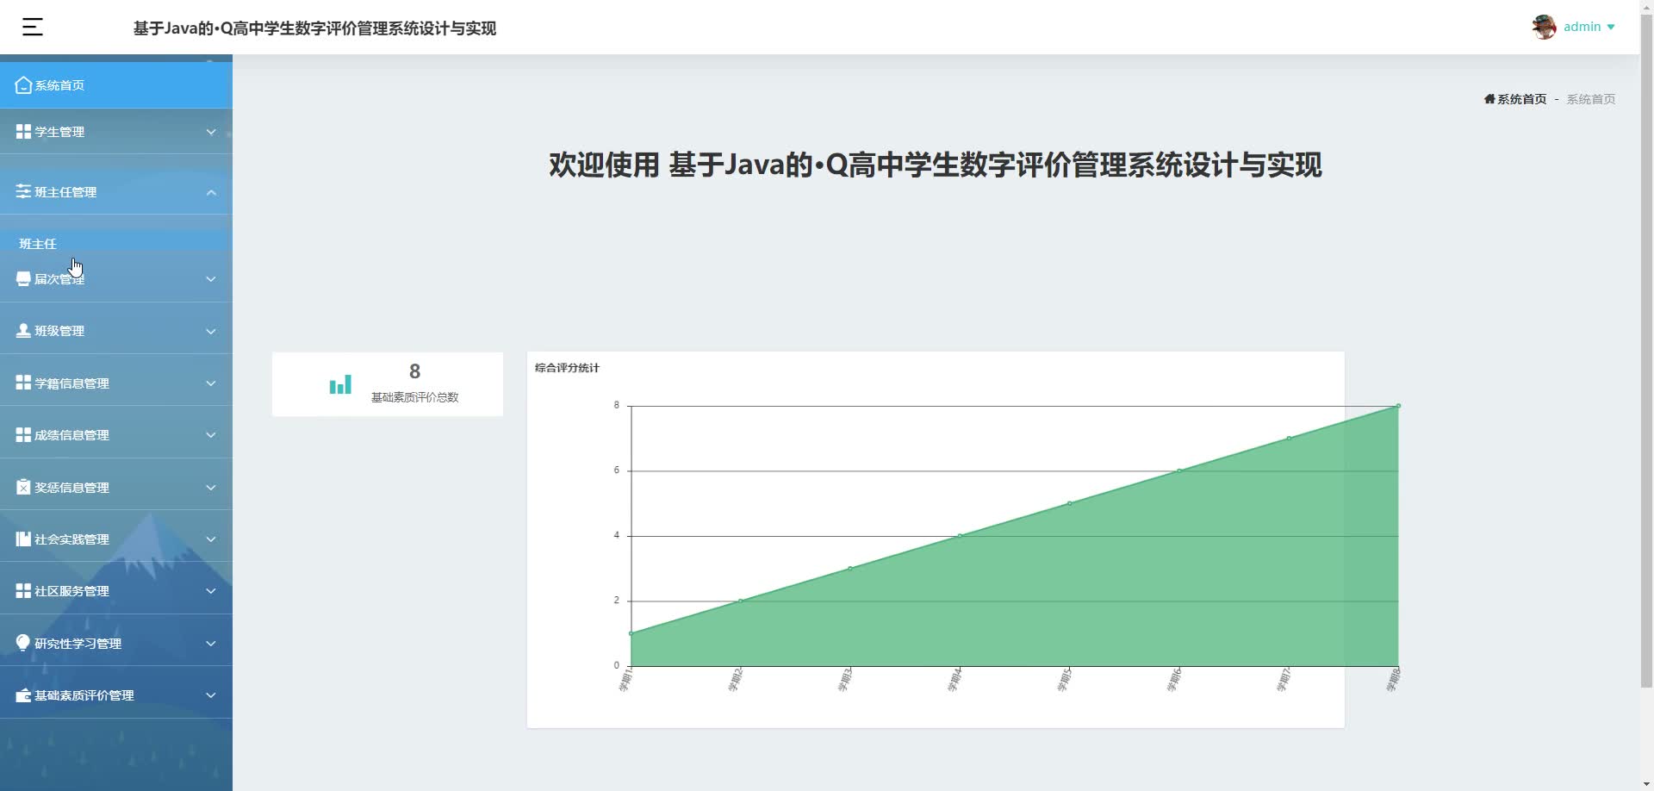Click the 班主任管理 sliders icon

click(23, 191)
